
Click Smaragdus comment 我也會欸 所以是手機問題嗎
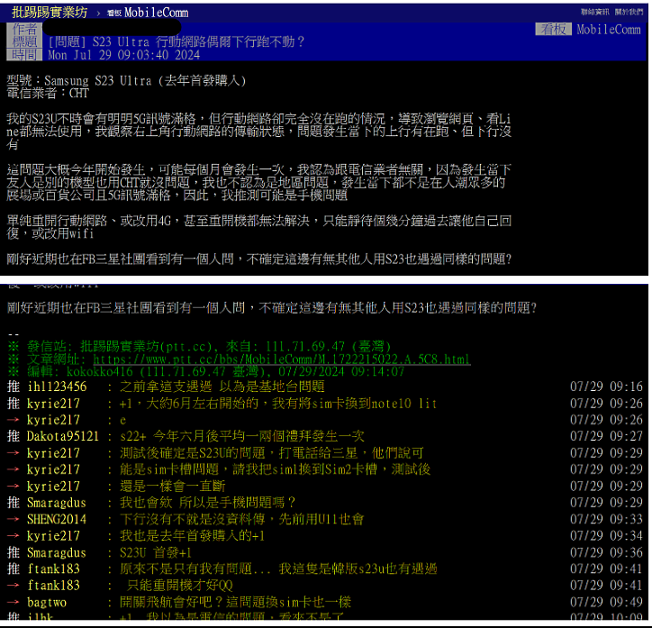click(x=207, y=503)
